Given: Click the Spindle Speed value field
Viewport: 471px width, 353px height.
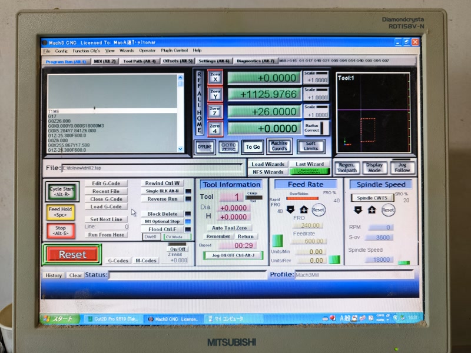Looking at the screenshot, I should click(379, 259).
